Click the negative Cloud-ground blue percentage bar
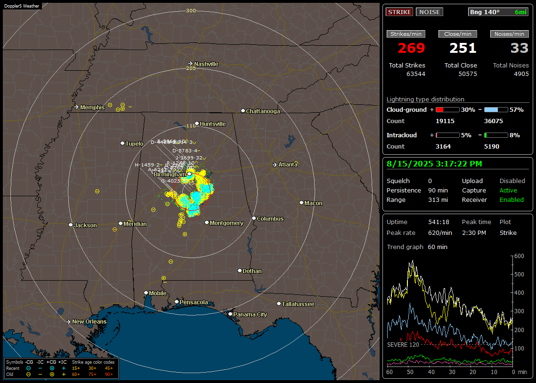536x383 pixels. pos(496,110)
